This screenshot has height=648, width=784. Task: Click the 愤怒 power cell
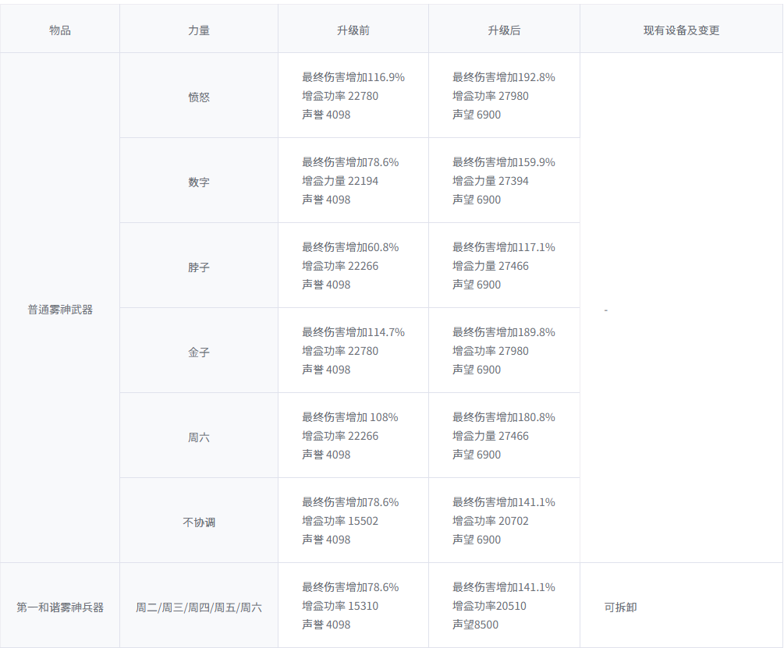pyautogui.click(x=198, y=95)
